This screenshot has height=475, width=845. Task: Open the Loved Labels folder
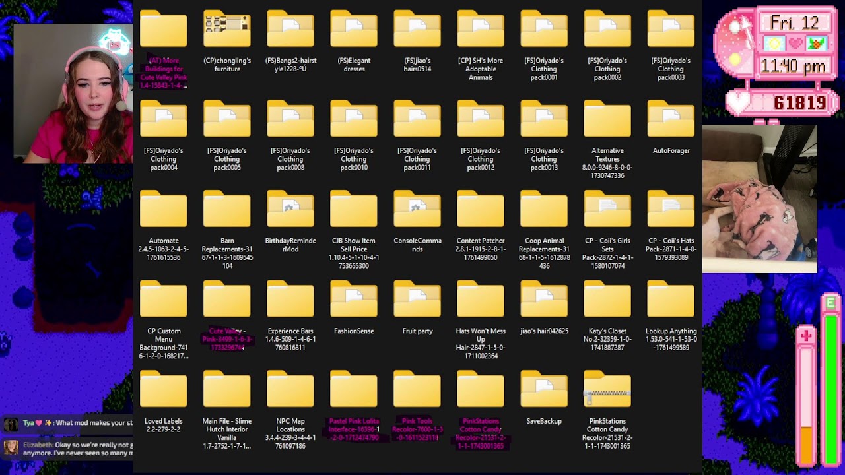tap(164, 390)
